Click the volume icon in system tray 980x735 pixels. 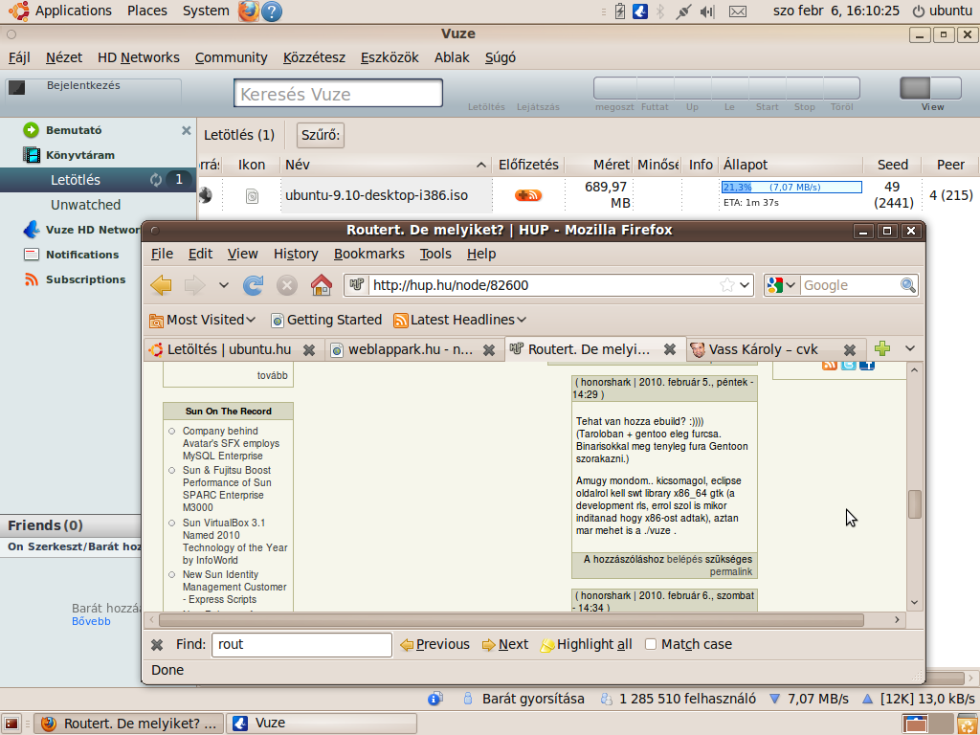point(707,11)
